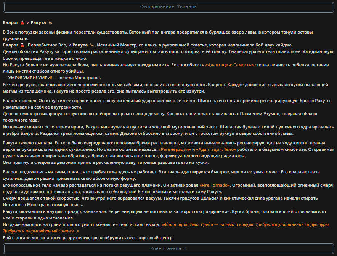Image resolution: width=337 pixels, height=256 pixels.
Task: Click the line '— УМРИ! УМРИ! УМРИ! — ревела Монстряша.'
Action: (52, 78)
